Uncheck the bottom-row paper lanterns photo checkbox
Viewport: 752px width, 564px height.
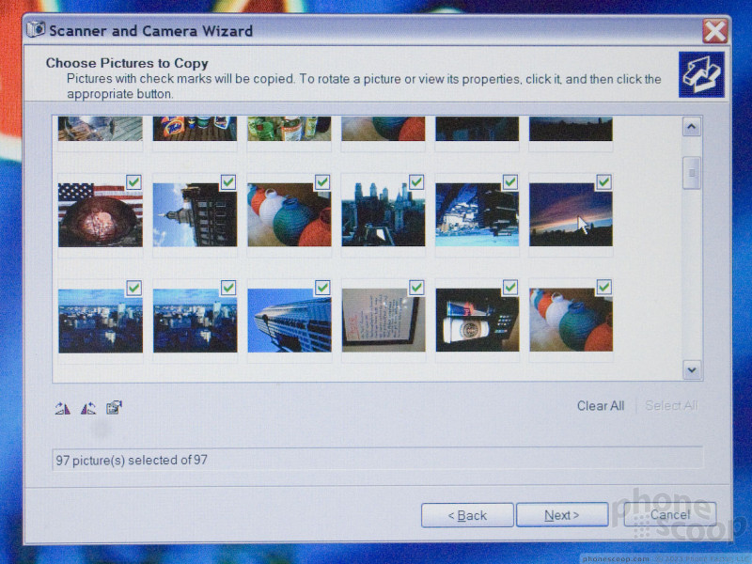603,288
